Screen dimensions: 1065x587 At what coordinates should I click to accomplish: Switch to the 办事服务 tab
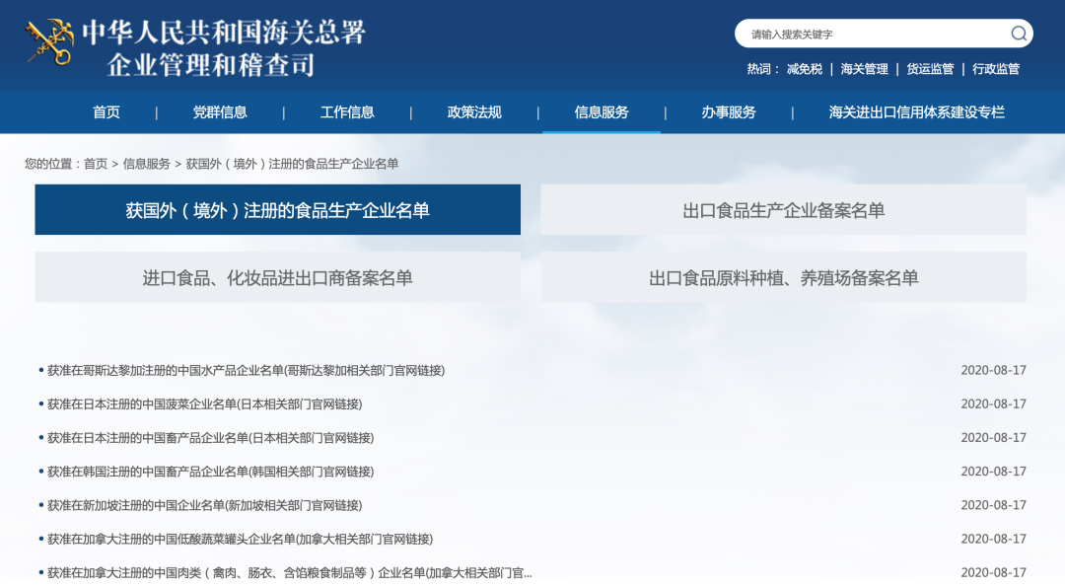[x=728, y=112]
